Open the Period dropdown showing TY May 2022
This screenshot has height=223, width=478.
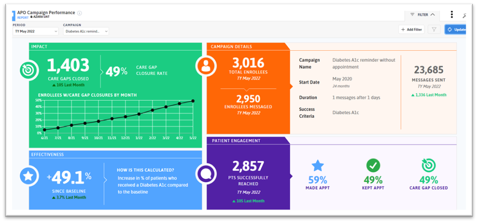[35, 32]
